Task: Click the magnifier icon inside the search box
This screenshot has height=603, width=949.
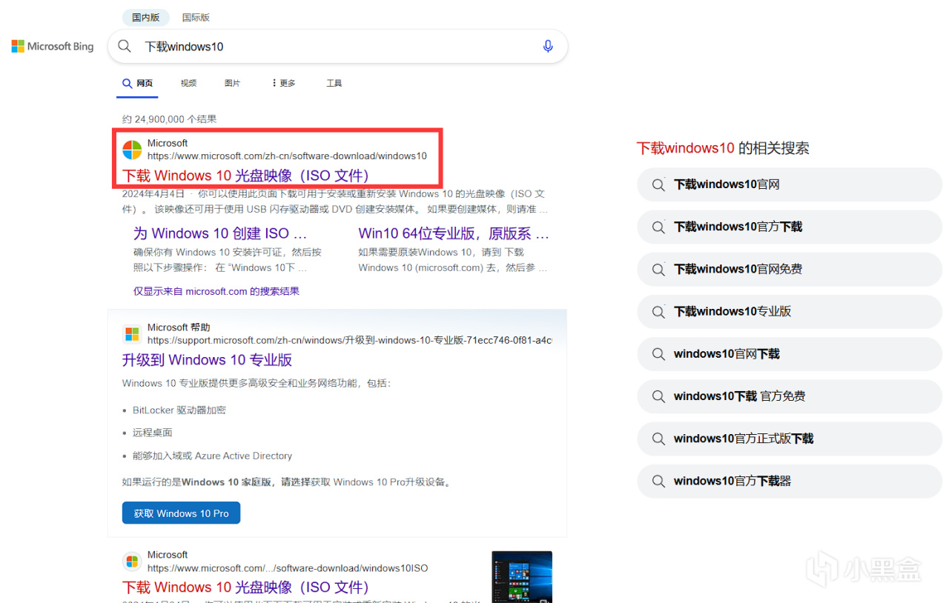Action: [x=125, y=47]
